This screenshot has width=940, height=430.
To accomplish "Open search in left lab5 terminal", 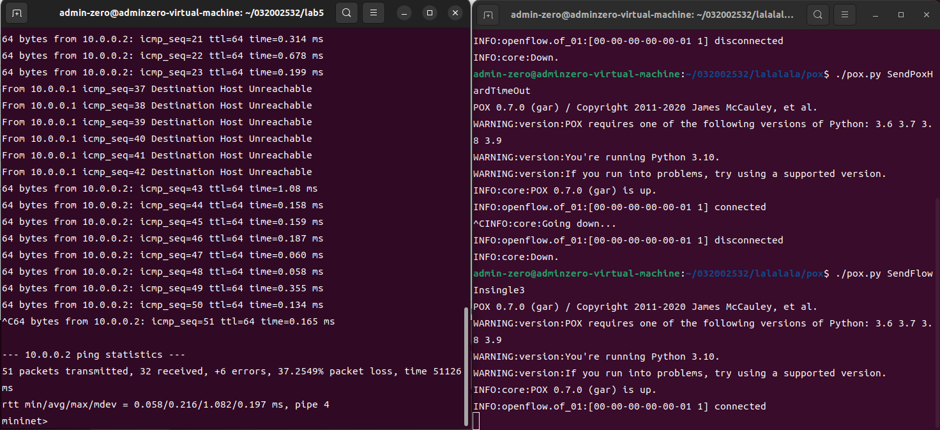I will 346,13.
